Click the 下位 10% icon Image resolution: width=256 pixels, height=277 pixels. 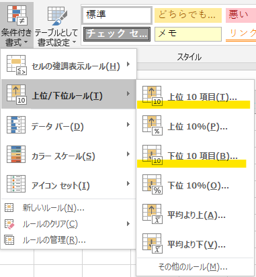coord(153,184)
